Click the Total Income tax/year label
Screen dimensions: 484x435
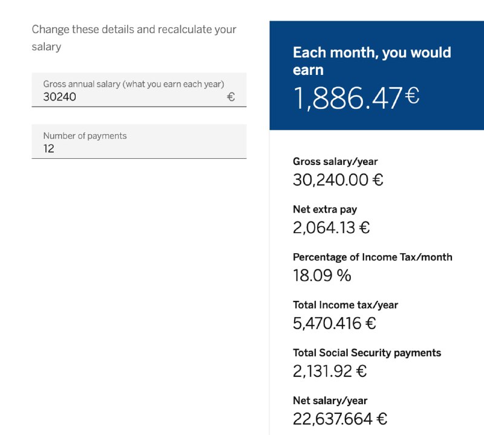tap(345, 304)
